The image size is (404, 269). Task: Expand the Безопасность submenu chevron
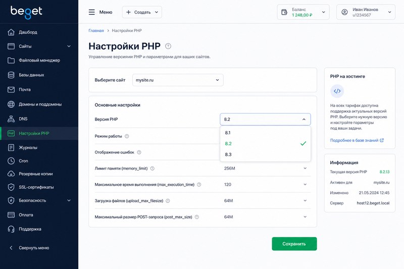(69, 200)
